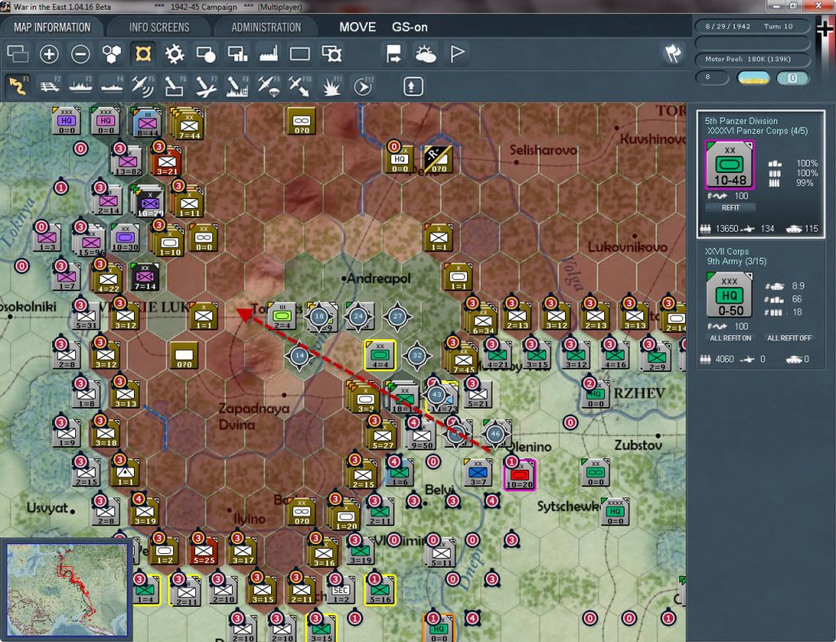Image resolution: width=836 pixels, height=642 pixels.
Task: Click ALL REFIT ON for XXVII Corps
Action: (731, 339)
